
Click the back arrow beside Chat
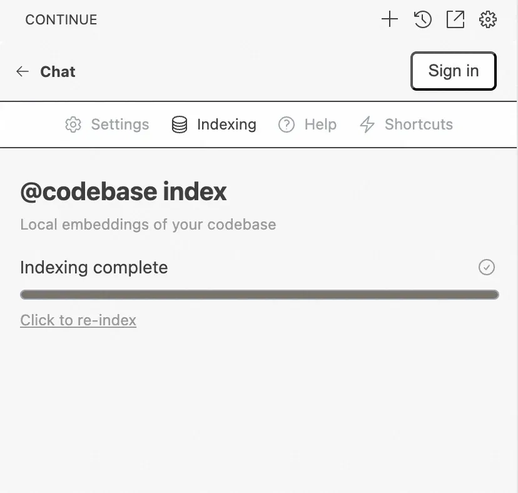tap(23, 71)
